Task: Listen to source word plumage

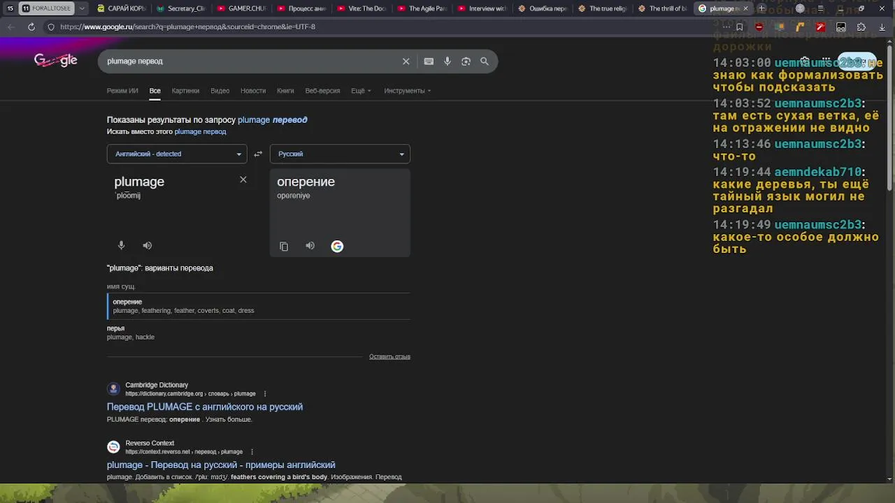Action: (148, 245)
